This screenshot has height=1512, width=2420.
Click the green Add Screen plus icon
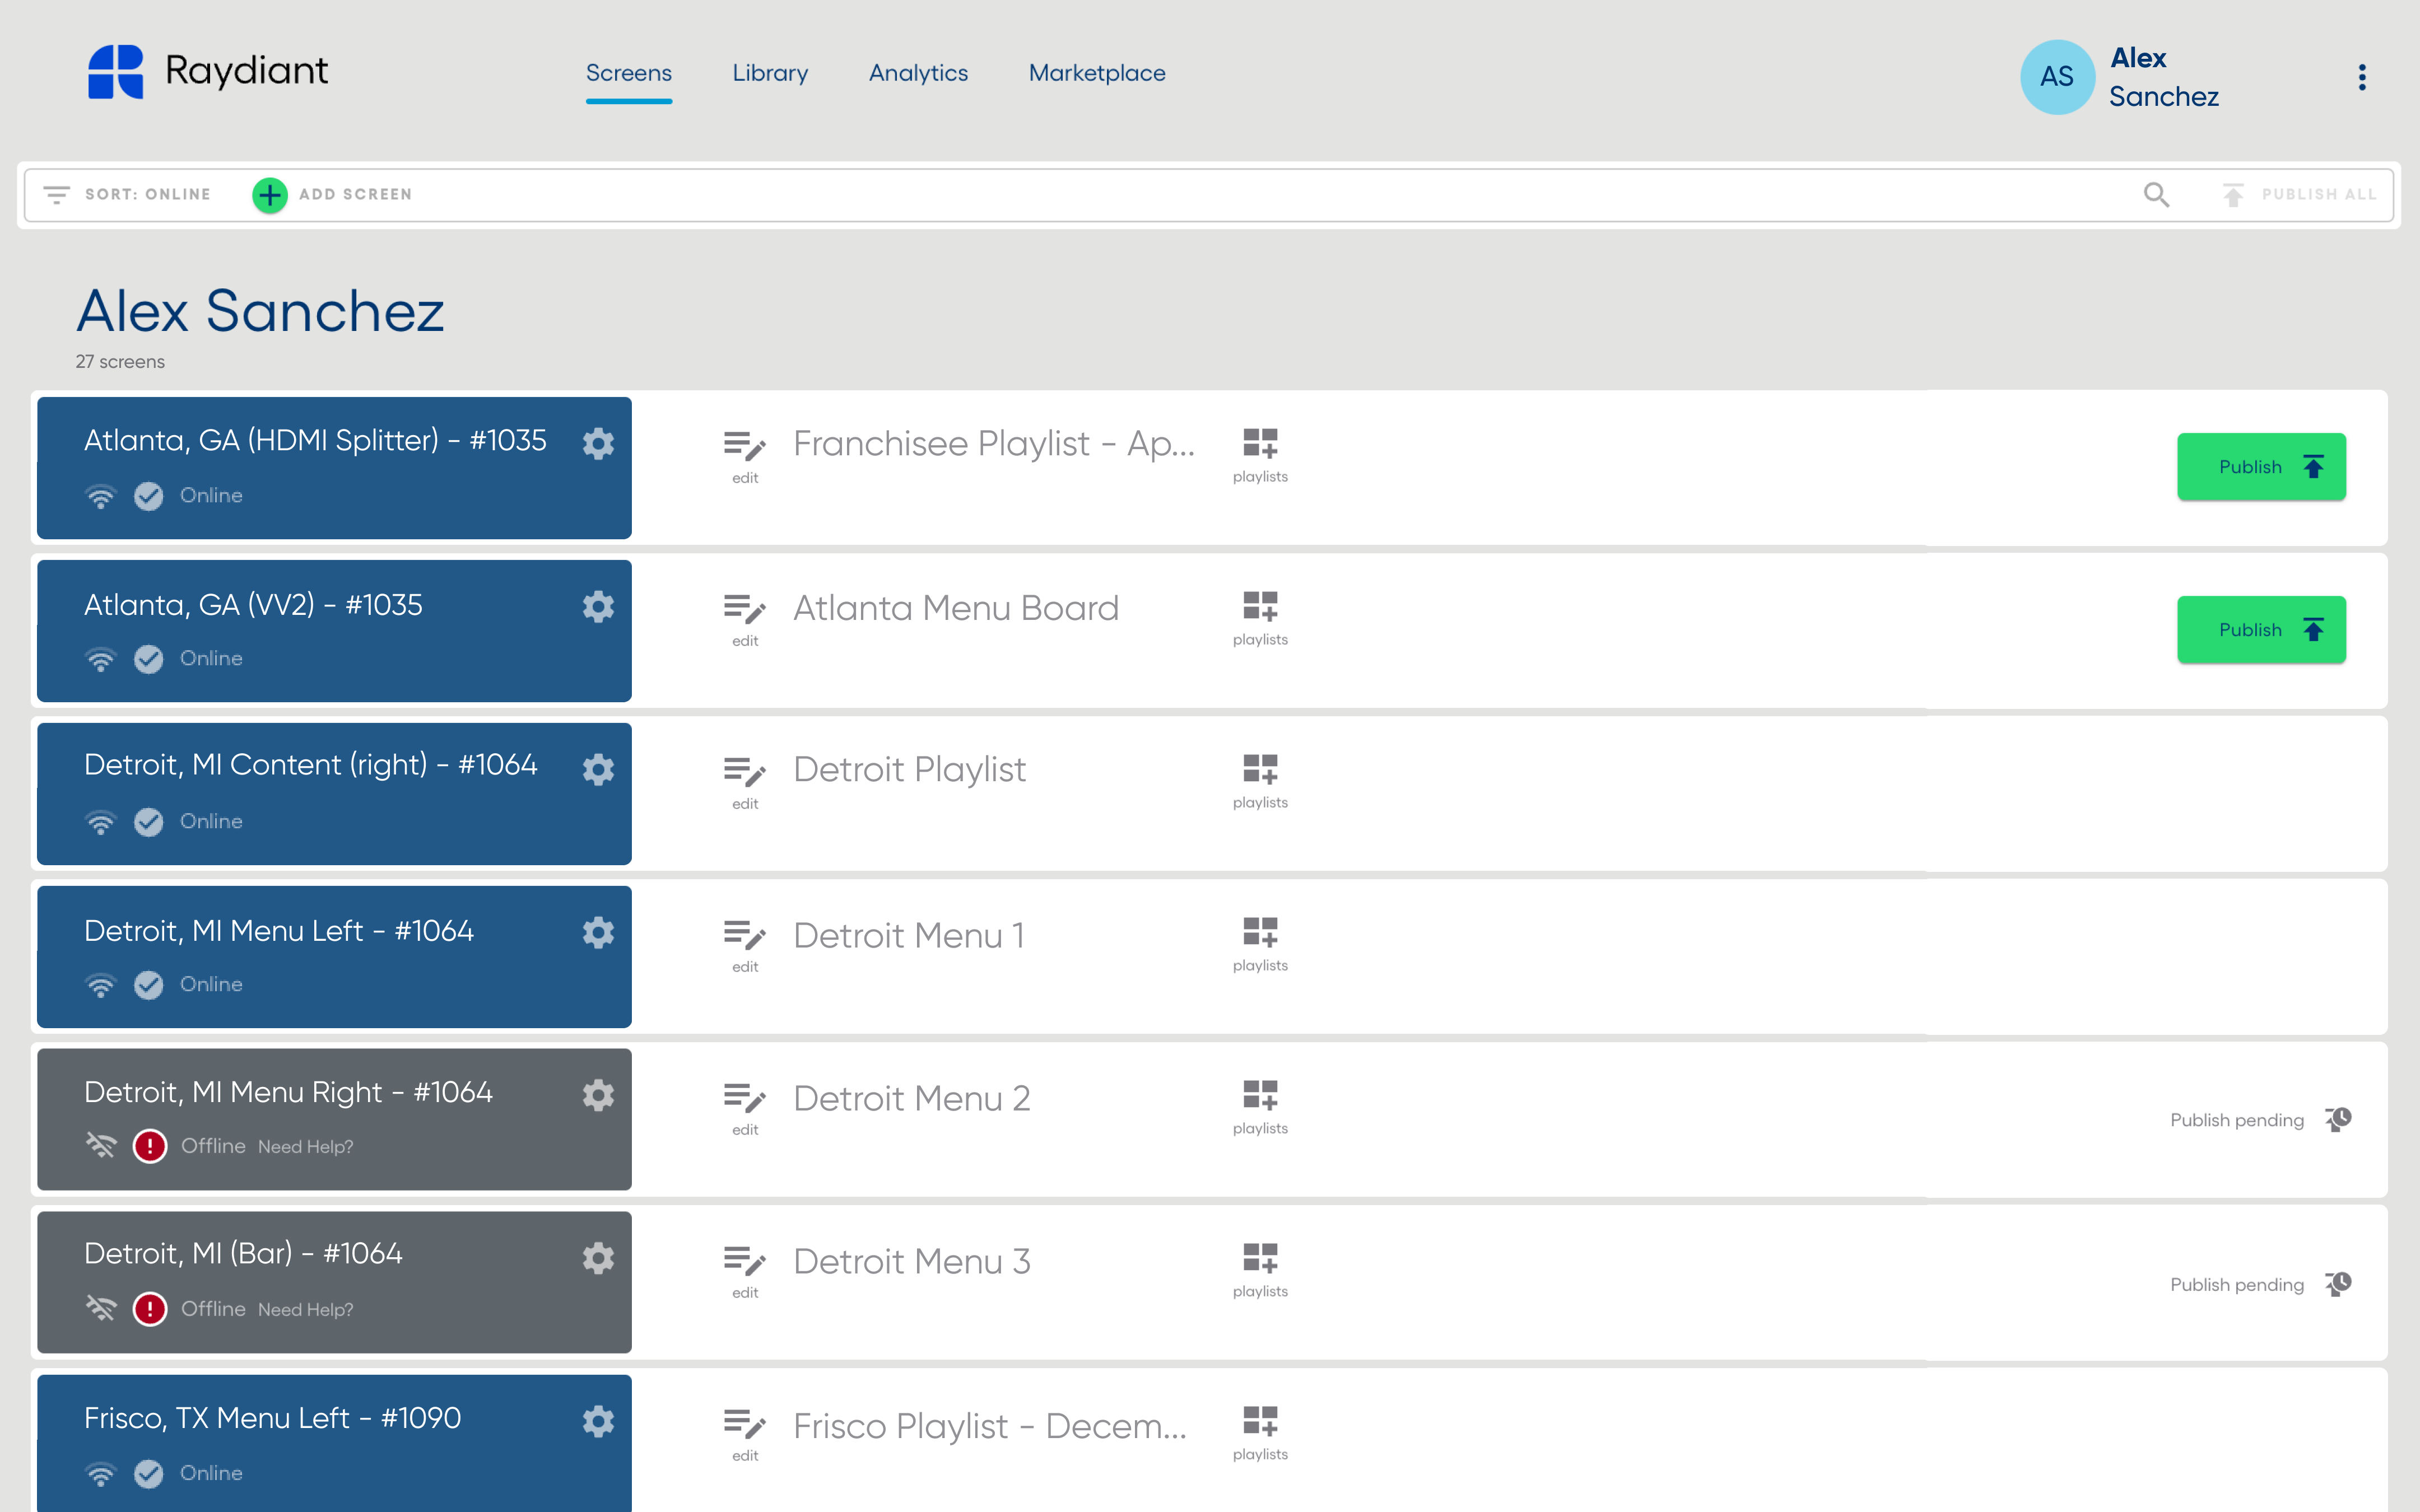269,195
